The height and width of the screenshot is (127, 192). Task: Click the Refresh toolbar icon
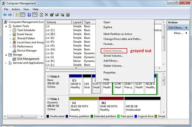coord(41,15)
